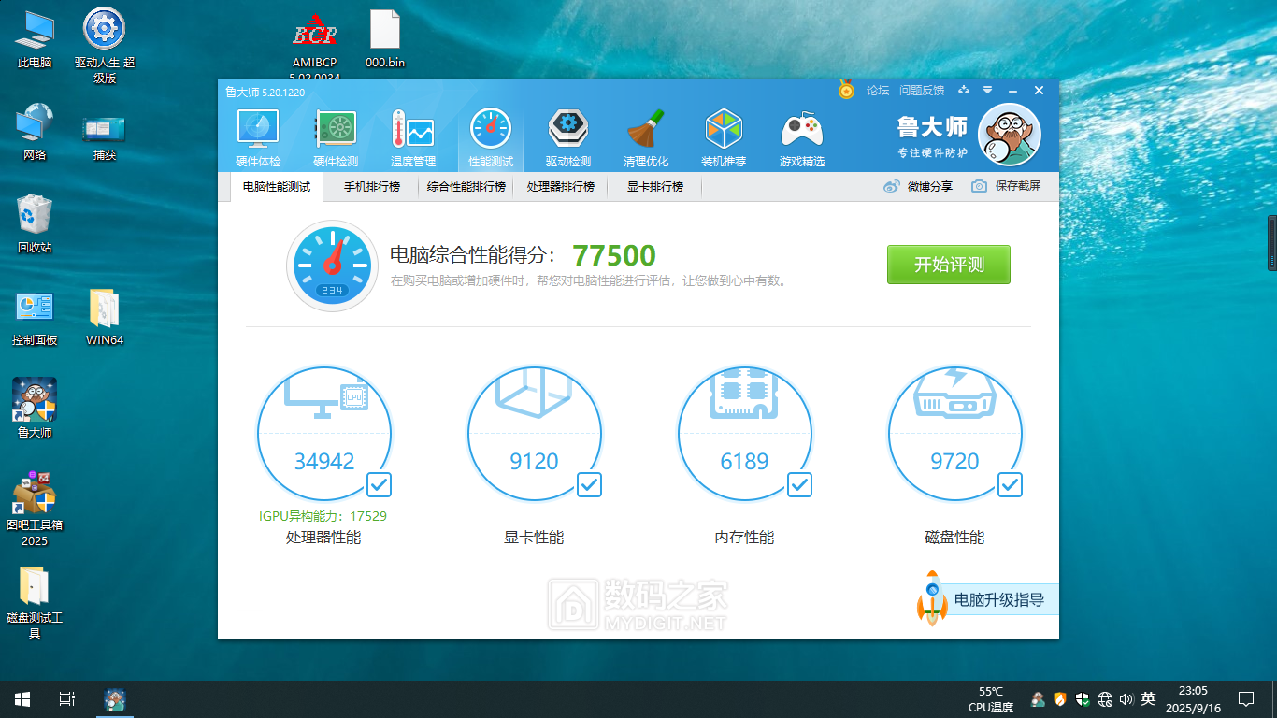
Task: Select the WIN64 folder icon
Action: (x=105, y=318)
